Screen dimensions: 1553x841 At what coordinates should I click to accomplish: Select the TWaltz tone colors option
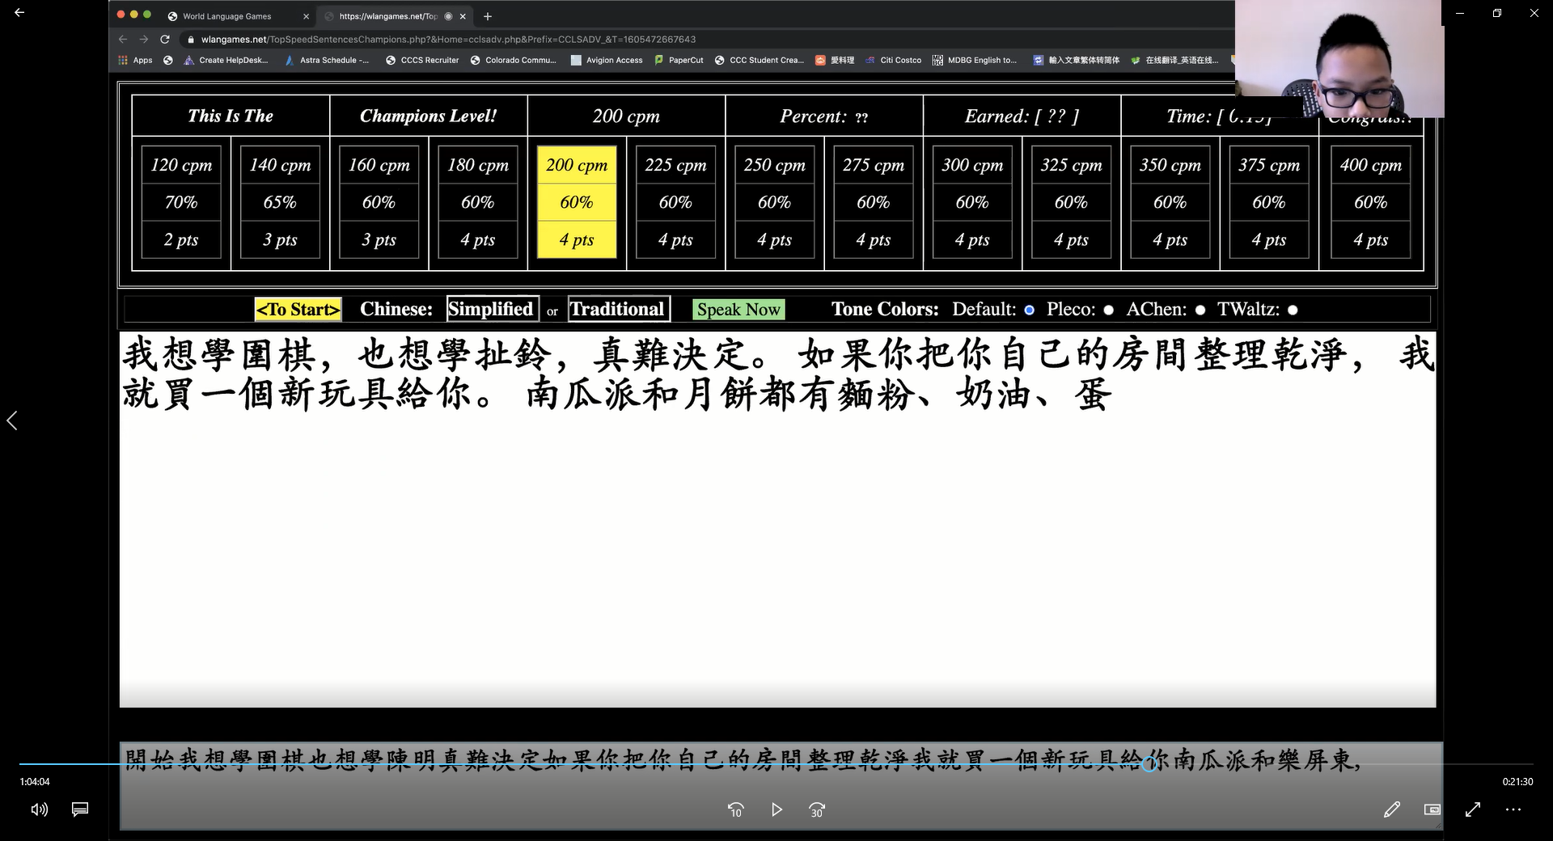click(1293, 310)
